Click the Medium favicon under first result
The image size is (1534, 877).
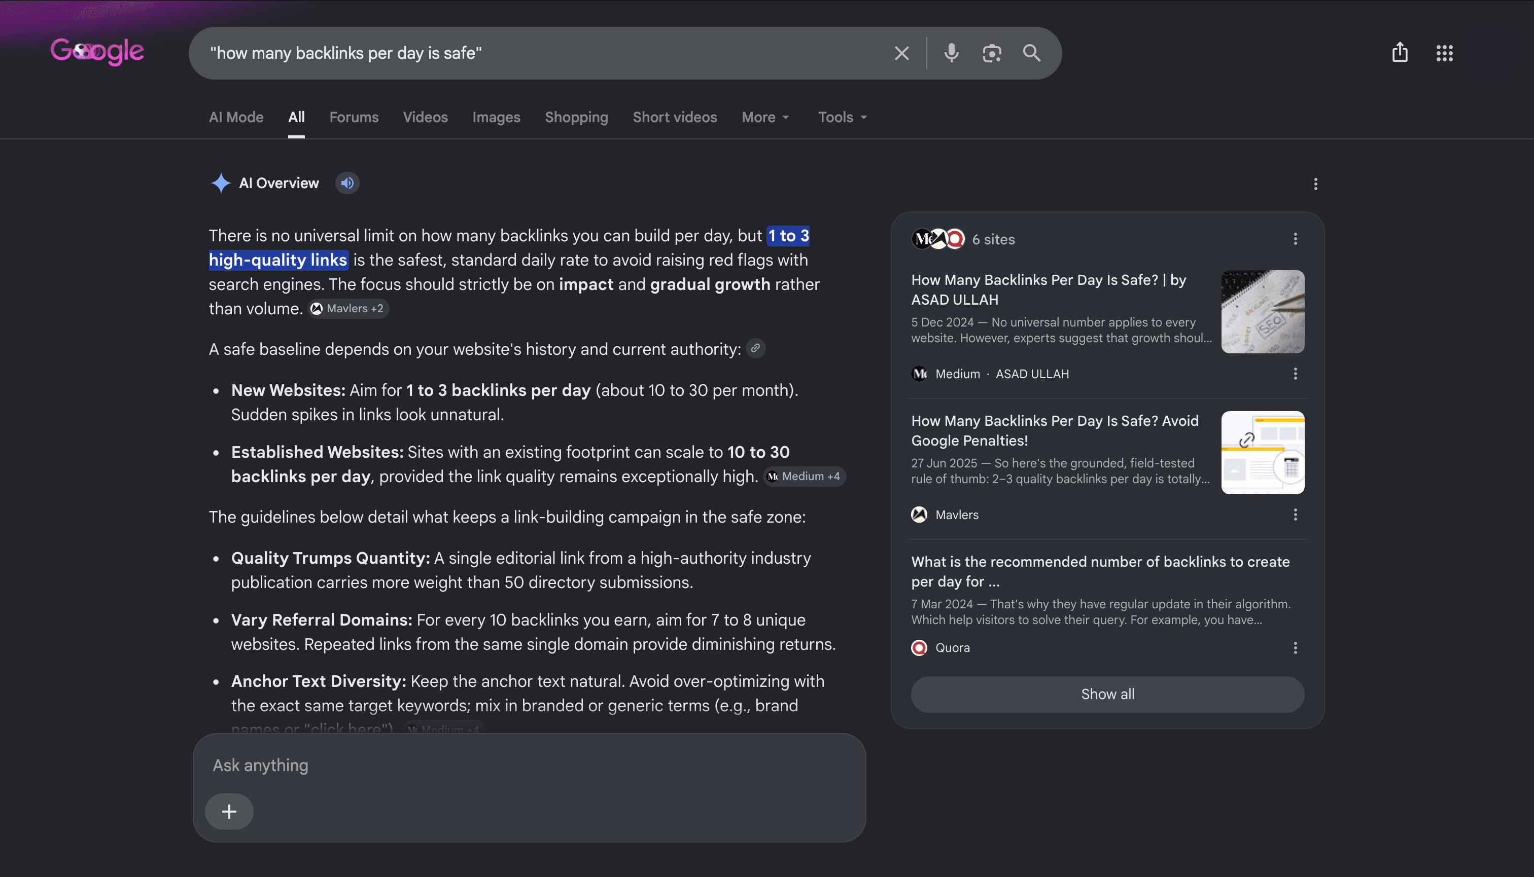pos(919,374)
